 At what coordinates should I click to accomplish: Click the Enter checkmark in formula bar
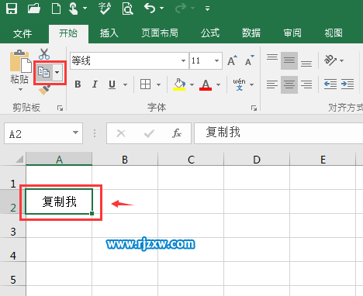coord(149,133)
